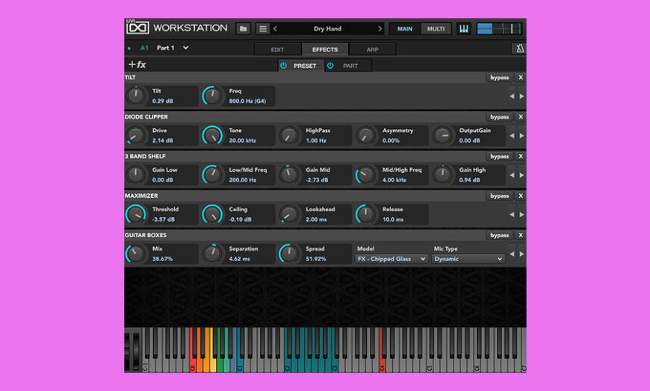Click the 800.0 Hz (G4) frequency value
Viewport: 650px width, 391px height.
click(x=247, y=101)
